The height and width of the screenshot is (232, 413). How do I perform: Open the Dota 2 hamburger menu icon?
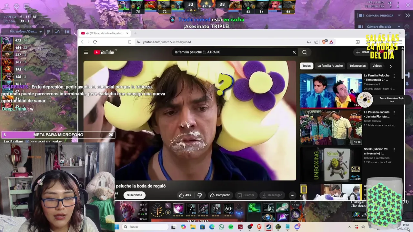point(26,6)
